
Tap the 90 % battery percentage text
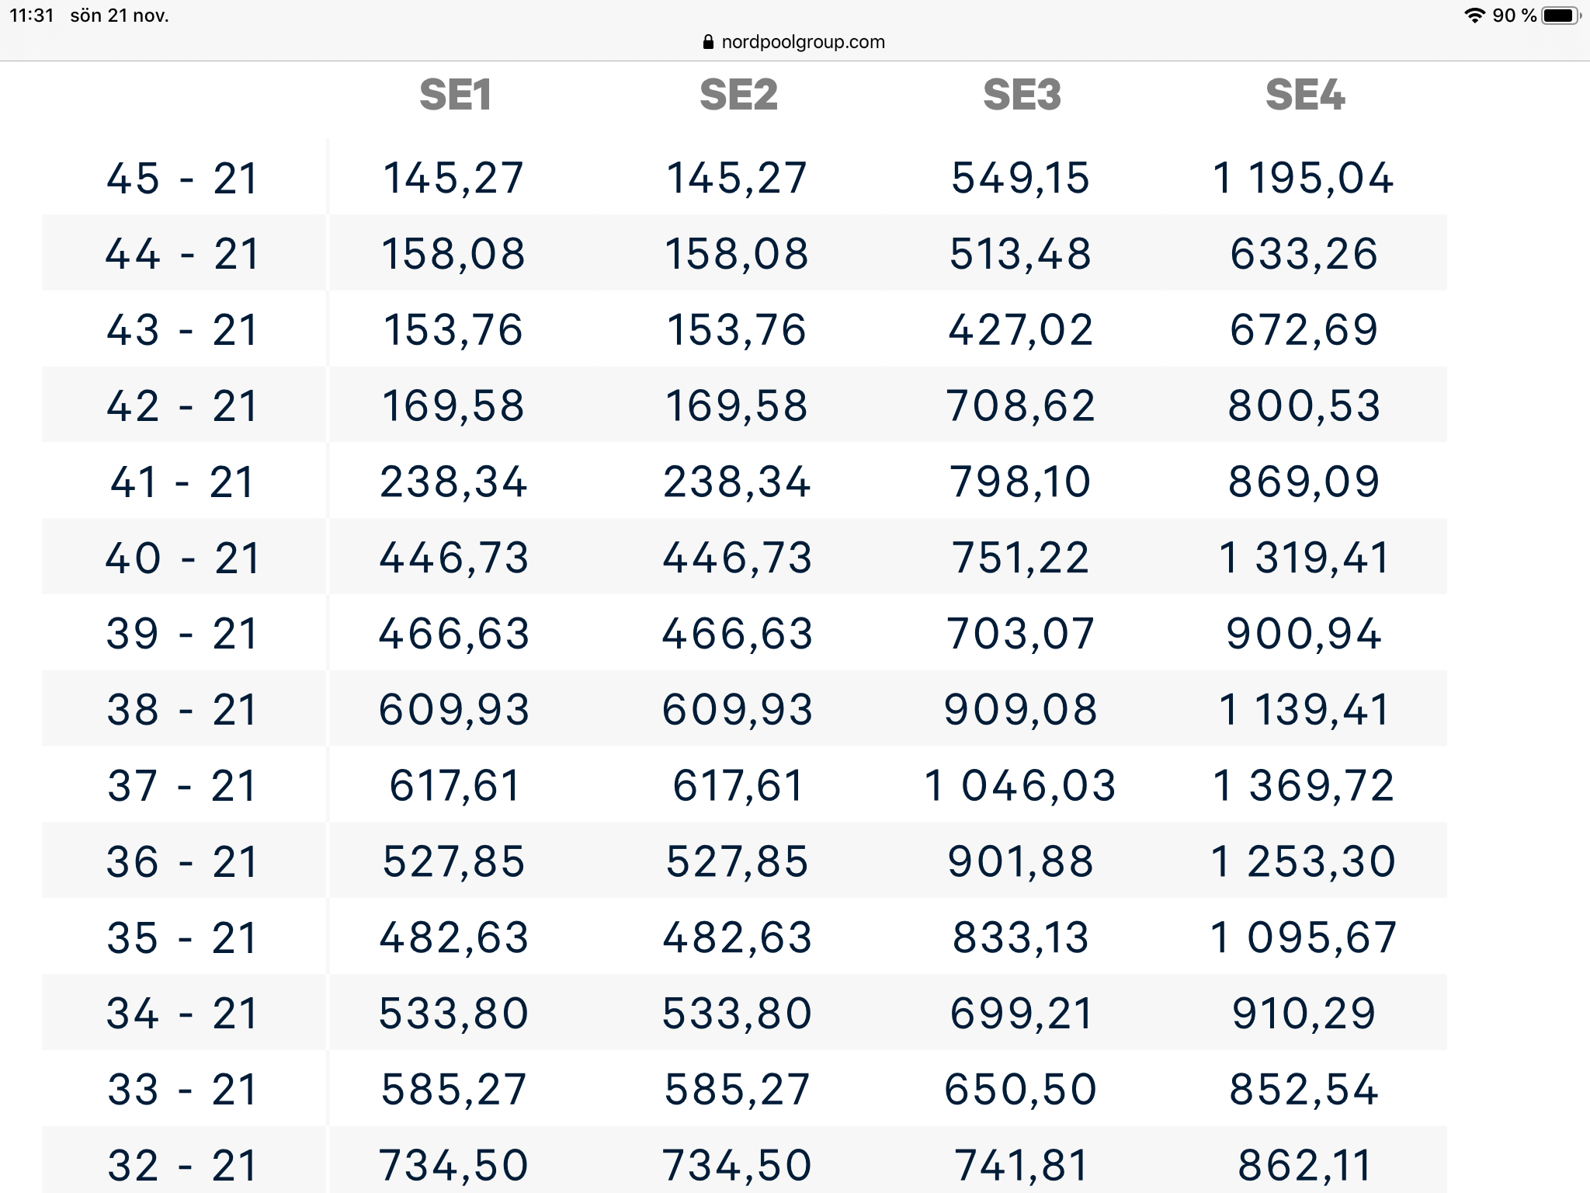pos(1514,16)
